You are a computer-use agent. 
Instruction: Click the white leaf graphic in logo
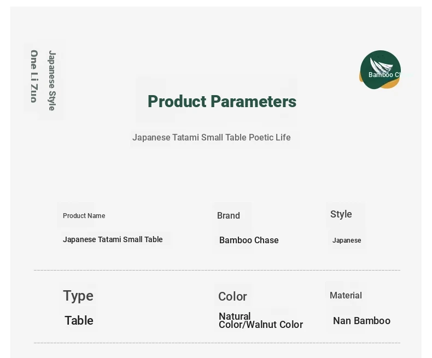(381, 66)
